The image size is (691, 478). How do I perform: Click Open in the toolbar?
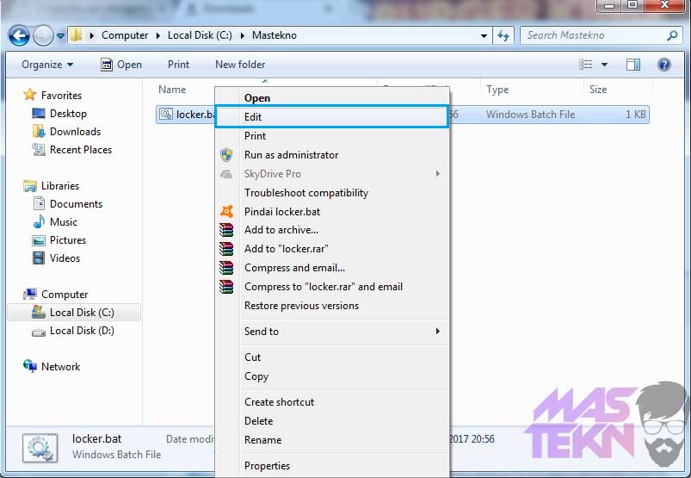[121, 65]
